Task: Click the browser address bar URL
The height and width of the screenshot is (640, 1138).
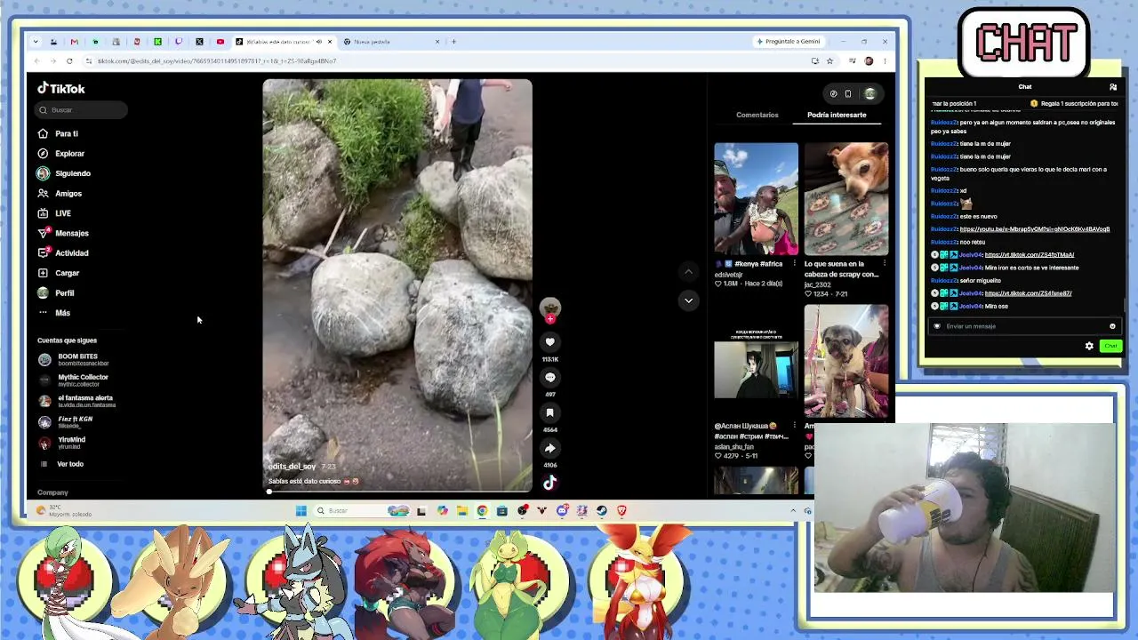Action: pos(217,61)
